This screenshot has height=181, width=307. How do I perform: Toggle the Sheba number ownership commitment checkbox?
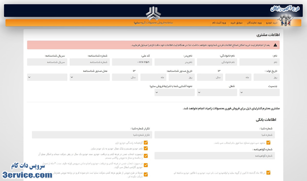pos(268,143)
